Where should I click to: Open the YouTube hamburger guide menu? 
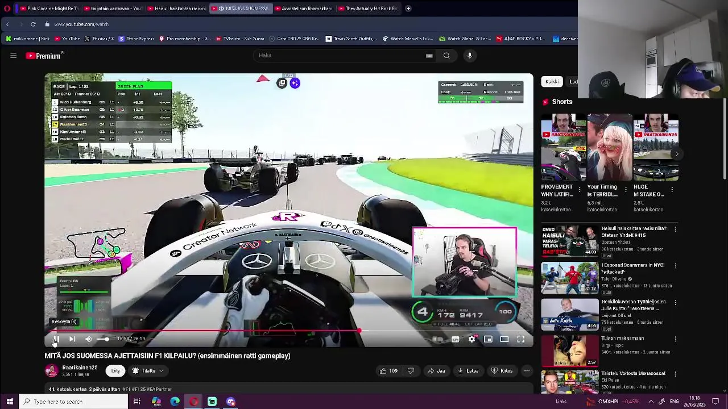coord(13,56)
